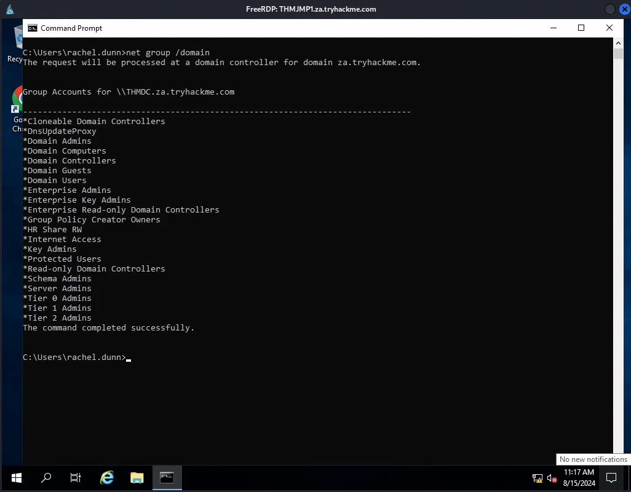Click the scrollbar up arrow in Command Prompt
The image size is (631, 492).
[x=618, y=42]
